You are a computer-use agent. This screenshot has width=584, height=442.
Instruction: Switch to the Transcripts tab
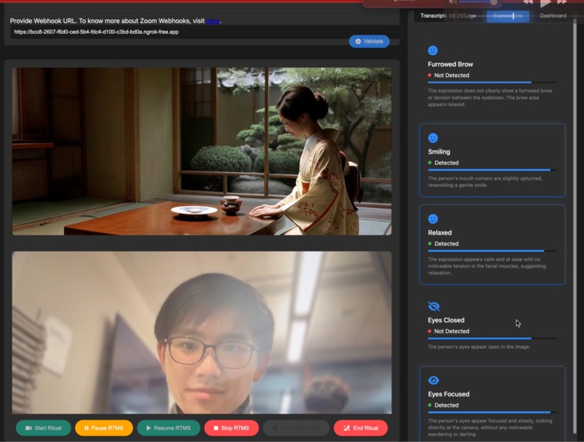coord(433,15)
